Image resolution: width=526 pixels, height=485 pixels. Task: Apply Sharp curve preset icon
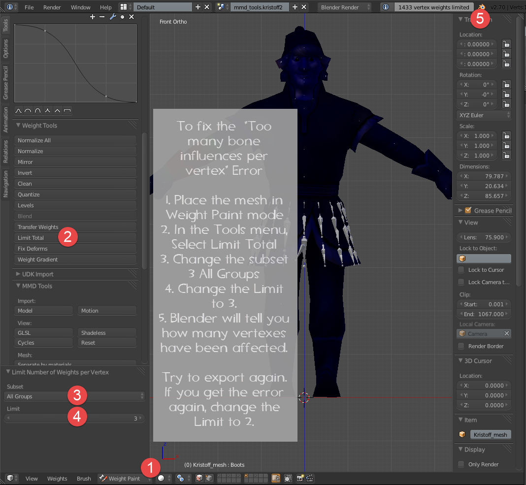coord(48,111)
